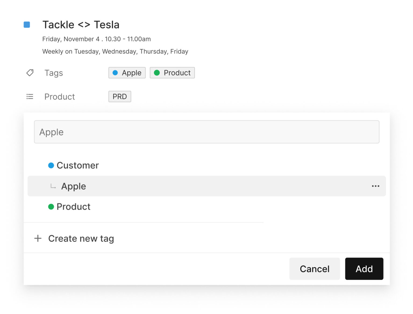The image size is (413, 314).
Task: Click the list icon beside Product label
Action: point(30,96)
